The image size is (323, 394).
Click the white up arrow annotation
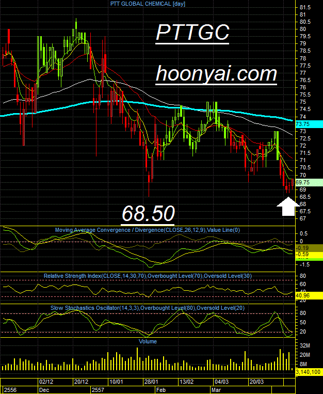(x=288, y=207)
